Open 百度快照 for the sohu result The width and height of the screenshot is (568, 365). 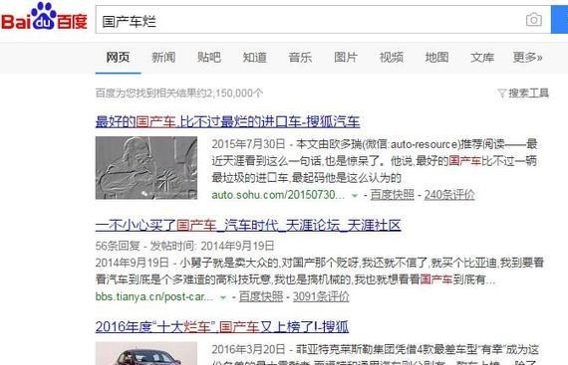(x=392, y=195)
